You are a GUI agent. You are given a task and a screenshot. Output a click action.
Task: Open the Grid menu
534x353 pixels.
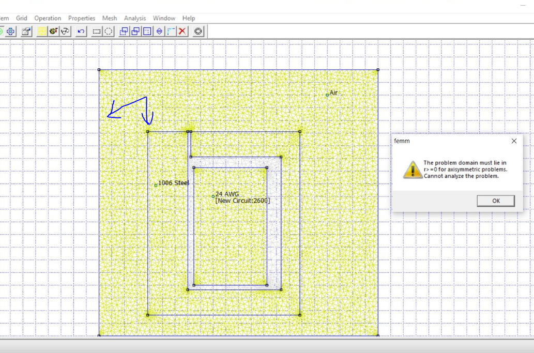22,18
